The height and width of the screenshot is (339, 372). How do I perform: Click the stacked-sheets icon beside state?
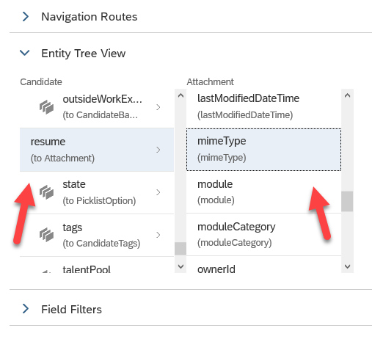tap(46, 192)
